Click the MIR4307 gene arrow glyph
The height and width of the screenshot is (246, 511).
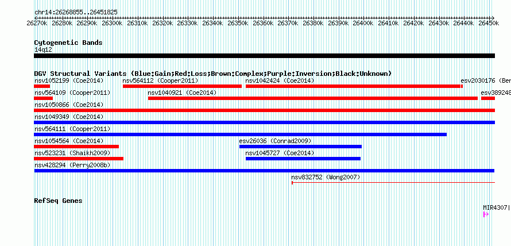pyautogui.click(x=486, y=214)
